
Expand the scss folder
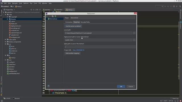coord(5,60)
